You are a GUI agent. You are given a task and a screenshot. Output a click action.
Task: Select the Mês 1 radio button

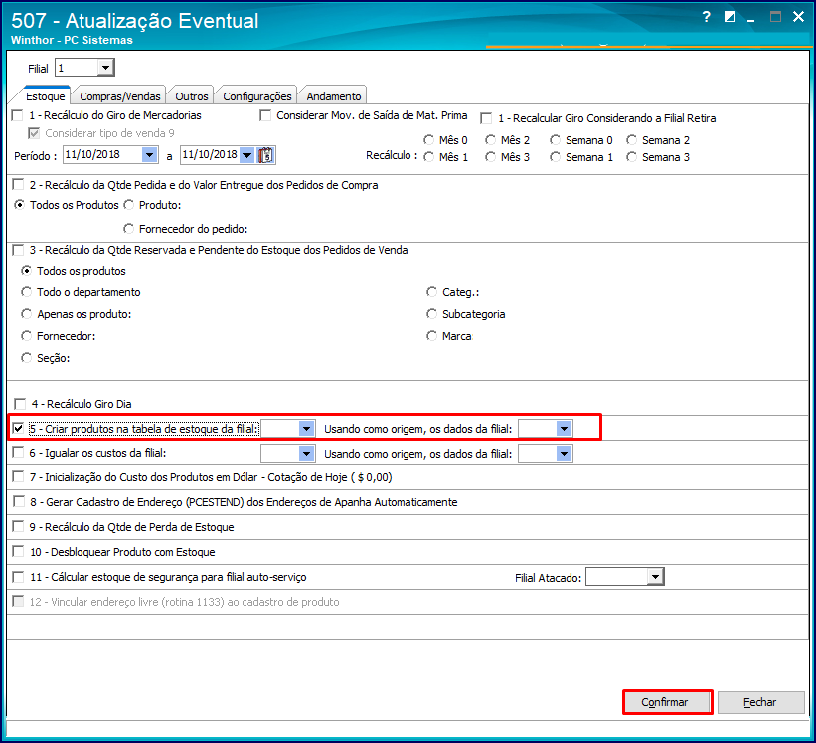click(x=428, y=157)
